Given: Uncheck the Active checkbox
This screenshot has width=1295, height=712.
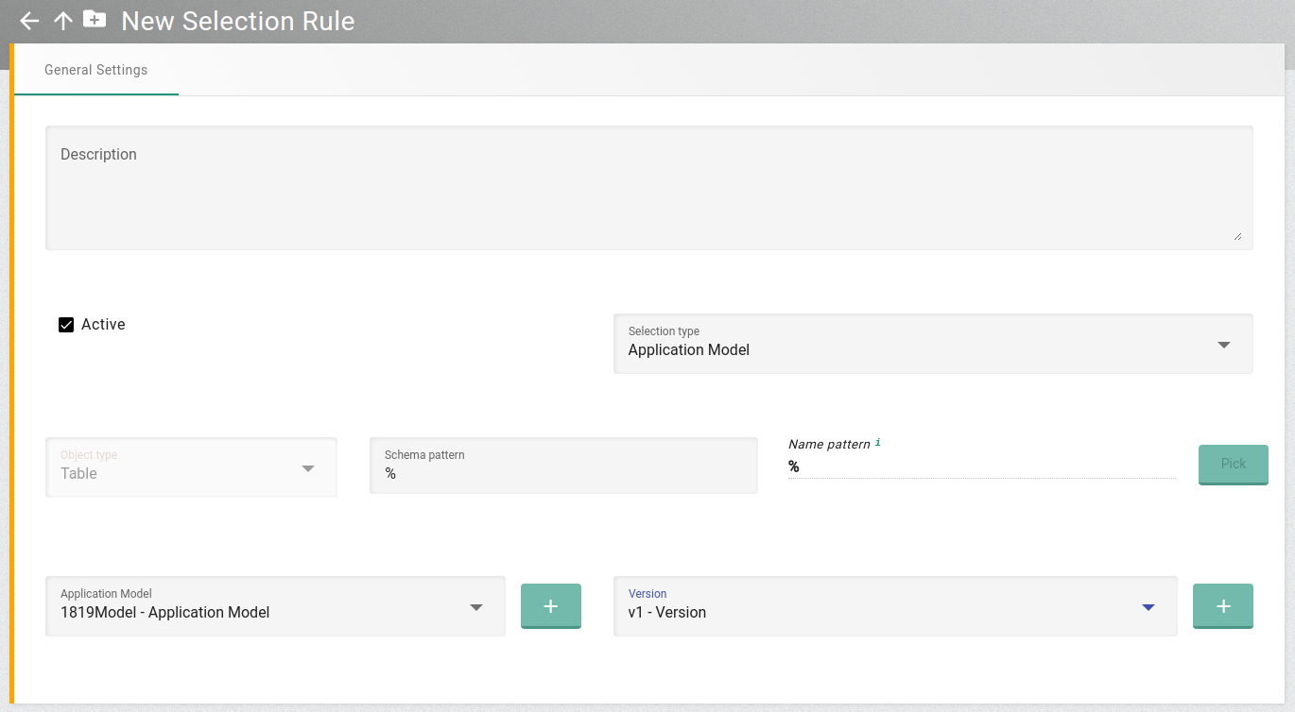Looking at the screenshot, I should pos(65,324).
